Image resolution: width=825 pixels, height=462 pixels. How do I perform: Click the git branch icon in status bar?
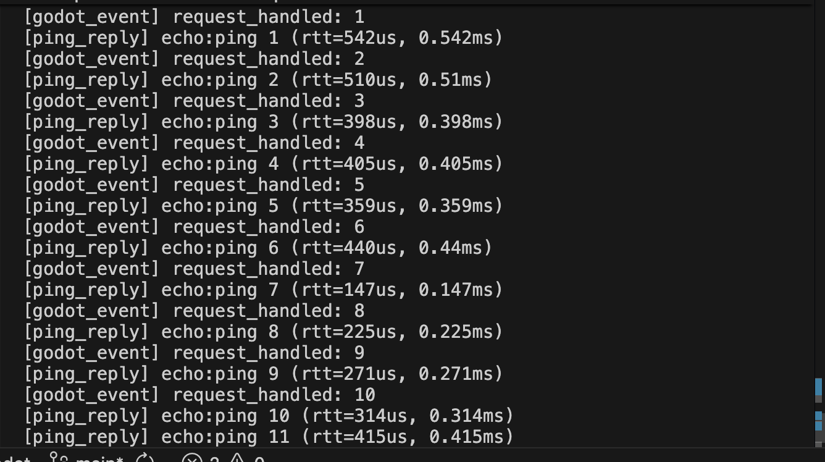[x=58, y=459]
